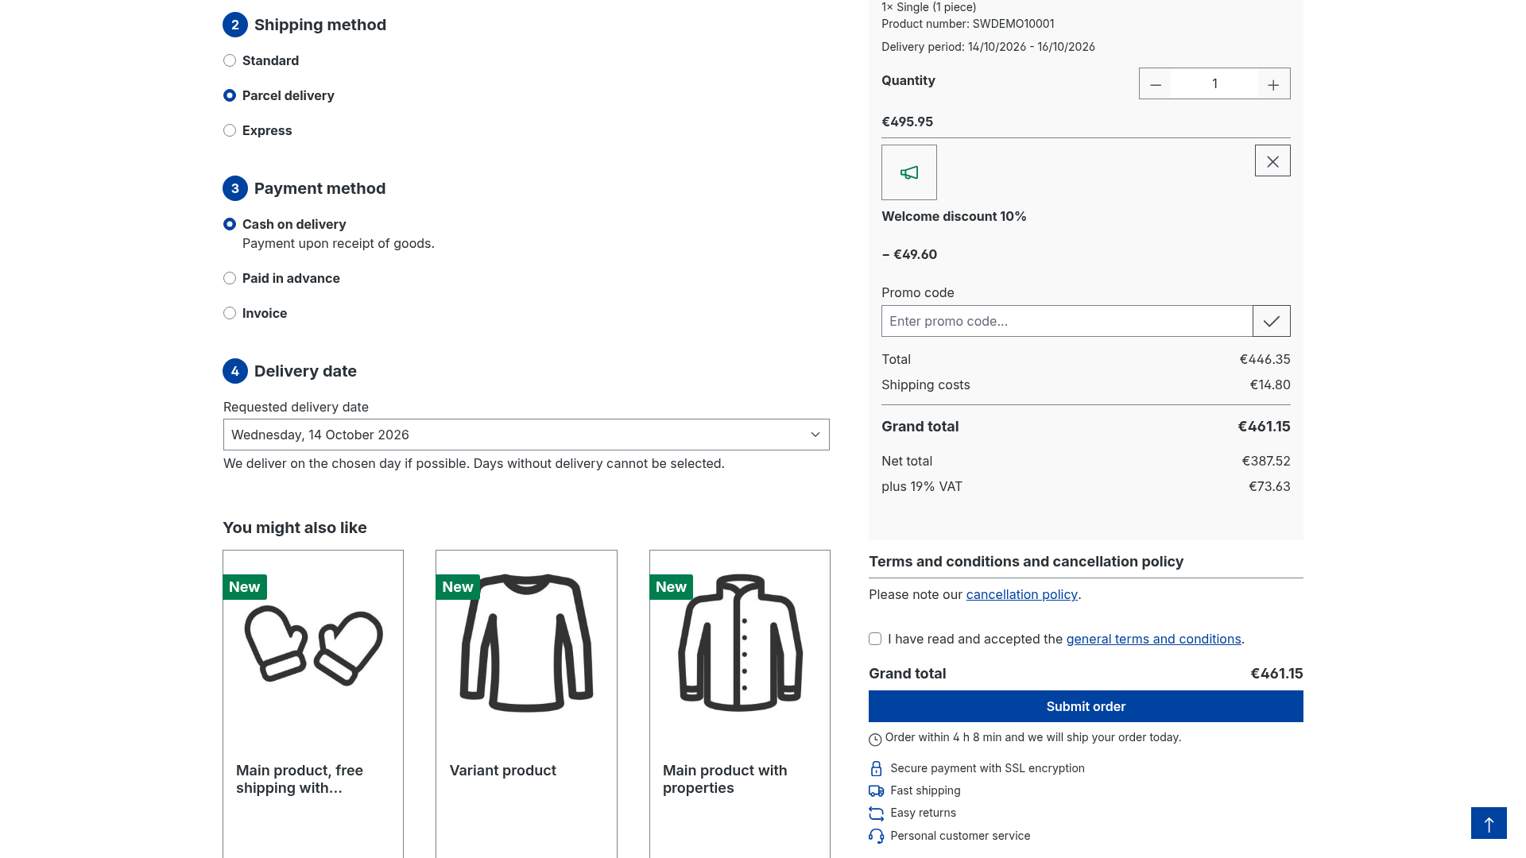
Task: Decrease quantity with the minus button
Action: [x=1156, y=84]
